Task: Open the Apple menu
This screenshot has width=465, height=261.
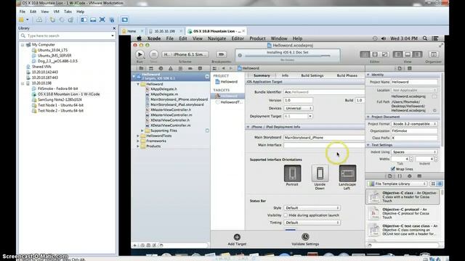Action: (139, 38)
